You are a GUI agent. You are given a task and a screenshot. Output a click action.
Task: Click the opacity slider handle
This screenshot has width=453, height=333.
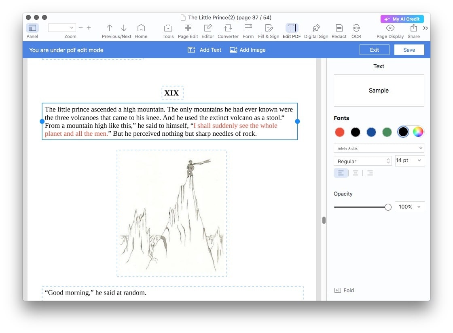pos(388,207)
